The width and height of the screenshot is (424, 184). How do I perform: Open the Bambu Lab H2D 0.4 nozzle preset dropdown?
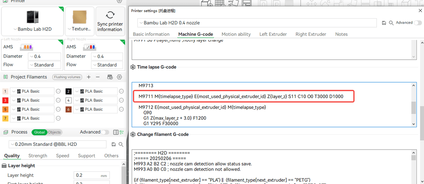pyautogui.click(x=257, y=23)
